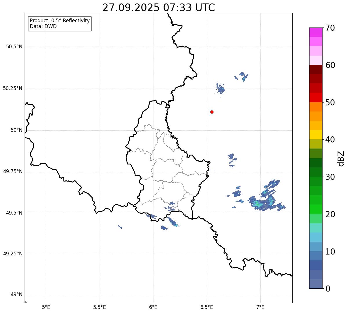Image resolution: width=348 pixels, height=313 pixels.
Task: Click the red station marker dot
Action: [212, 112]
